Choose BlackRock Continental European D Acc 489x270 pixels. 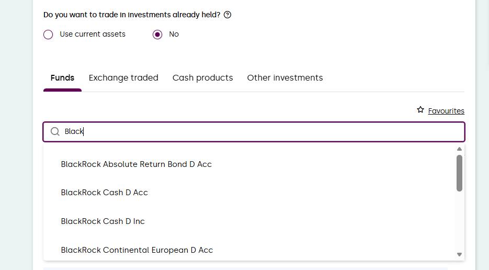click(x=137, y=250)
